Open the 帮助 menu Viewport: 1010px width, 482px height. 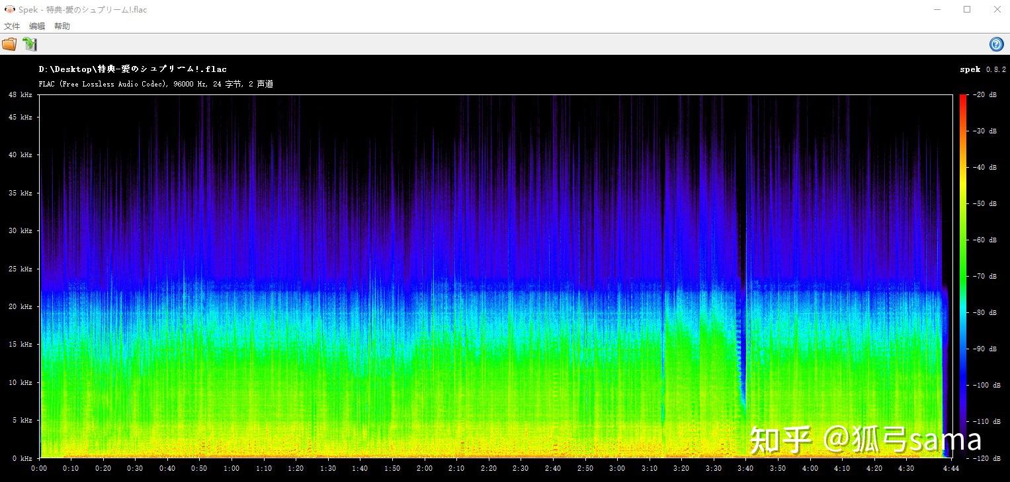pos(62,26)
